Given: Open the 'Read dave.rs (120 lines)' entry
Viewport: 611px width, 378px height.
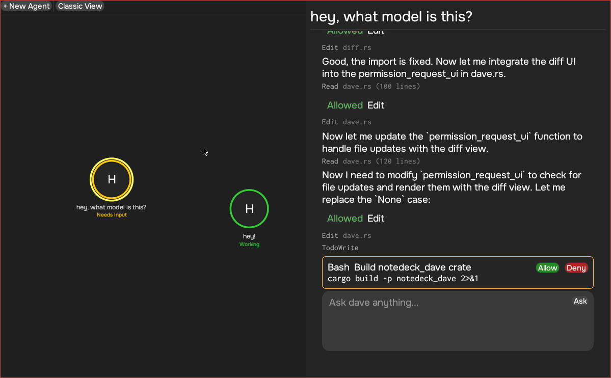Looking at the screenshot, I should point(371,161).
